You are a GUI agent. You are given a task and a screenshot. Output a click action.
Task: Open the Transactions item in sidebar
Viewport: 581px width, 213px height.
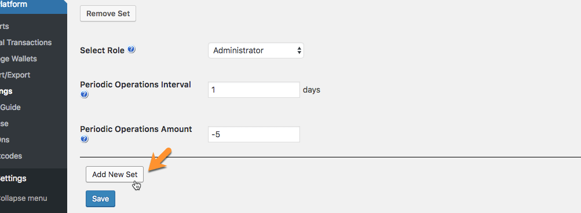coord(26,43)
